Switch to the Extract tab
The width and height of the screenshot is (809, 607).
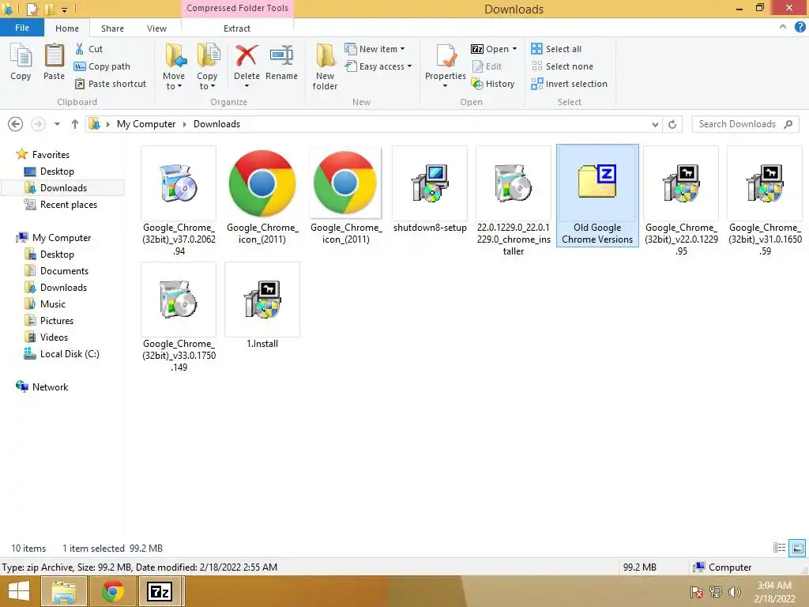(x=237, y=28)
